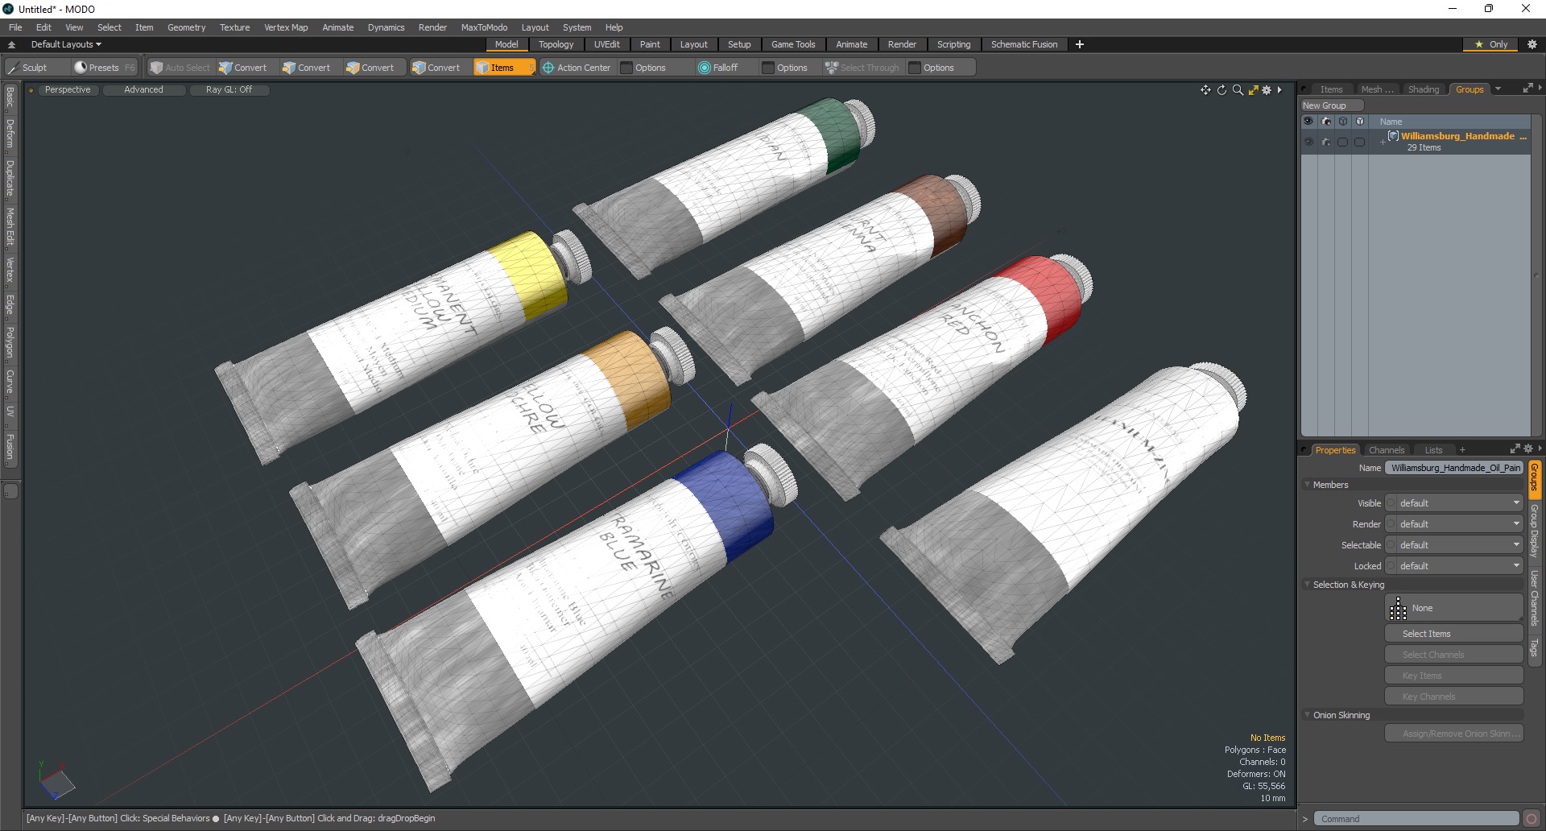This screenshot has height=831, width=1546.
Task: Toggle visibility eye for Williamsburg_Handmade group
Action: tap(1308, 142)
